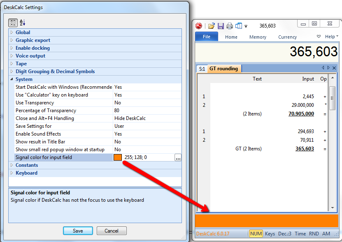The image size is (342, 242).
Task: Print tape with printer icon
Action: click(230, 26)
